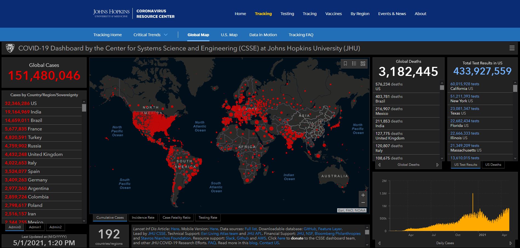Open the Vaccines navigation link
The image size is (520, 248).
[333, 14]
